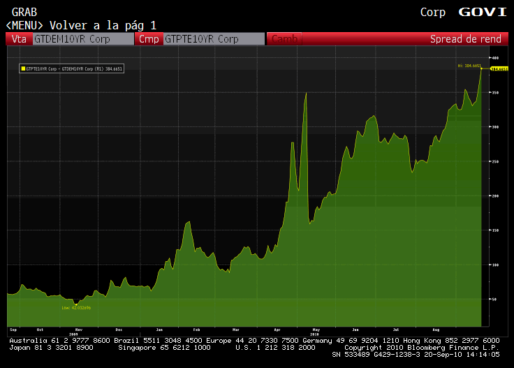Click the 300 axis value
This screenshot has height=368, width=514.
(x=495, y=127)
